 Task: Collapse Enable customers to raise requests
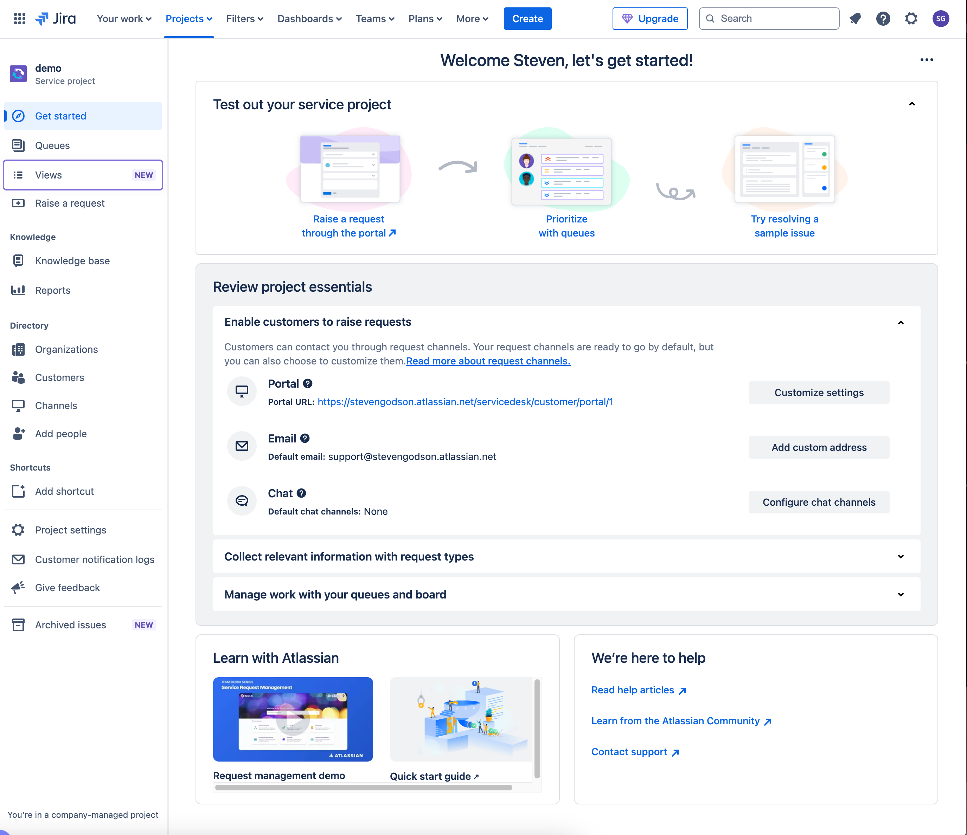point(901,322)
